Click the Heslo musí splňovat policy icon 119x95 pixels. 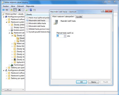[x=27, y=18]
